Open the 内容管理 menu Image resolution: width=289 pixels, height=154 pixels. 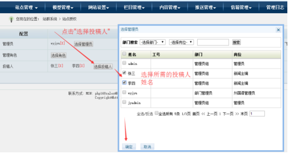coord(170,7)
